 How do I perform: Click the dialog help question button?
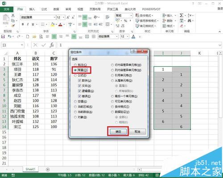click(133, 51)
